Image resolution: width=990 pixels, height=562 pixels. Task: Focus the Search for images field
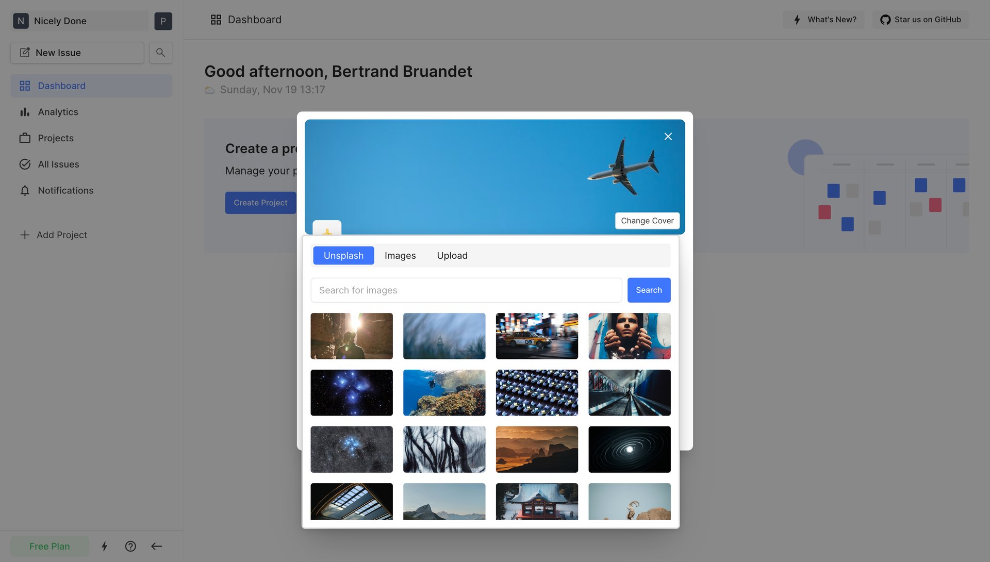[466, 290]
